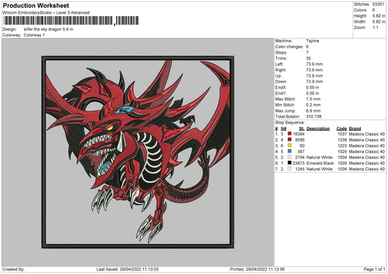The image size is (388, 274).
Task: Click stitch count '8596' in stop 2
Action: tap(299, 140)
